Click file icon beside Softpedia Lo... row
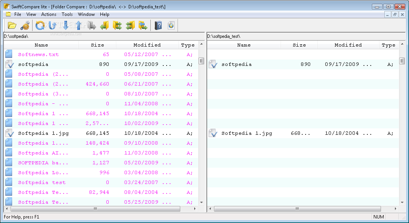409x223 pixels. click(9, 172)
